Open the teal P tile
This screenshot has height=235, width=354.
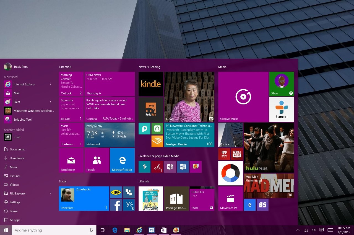coord(144,129)
